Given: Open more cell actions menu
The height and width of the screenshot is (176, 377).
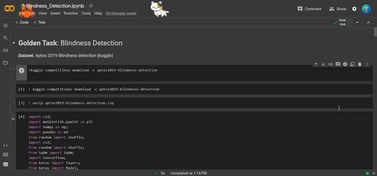Looking at the screenshot, I should 367,64.
